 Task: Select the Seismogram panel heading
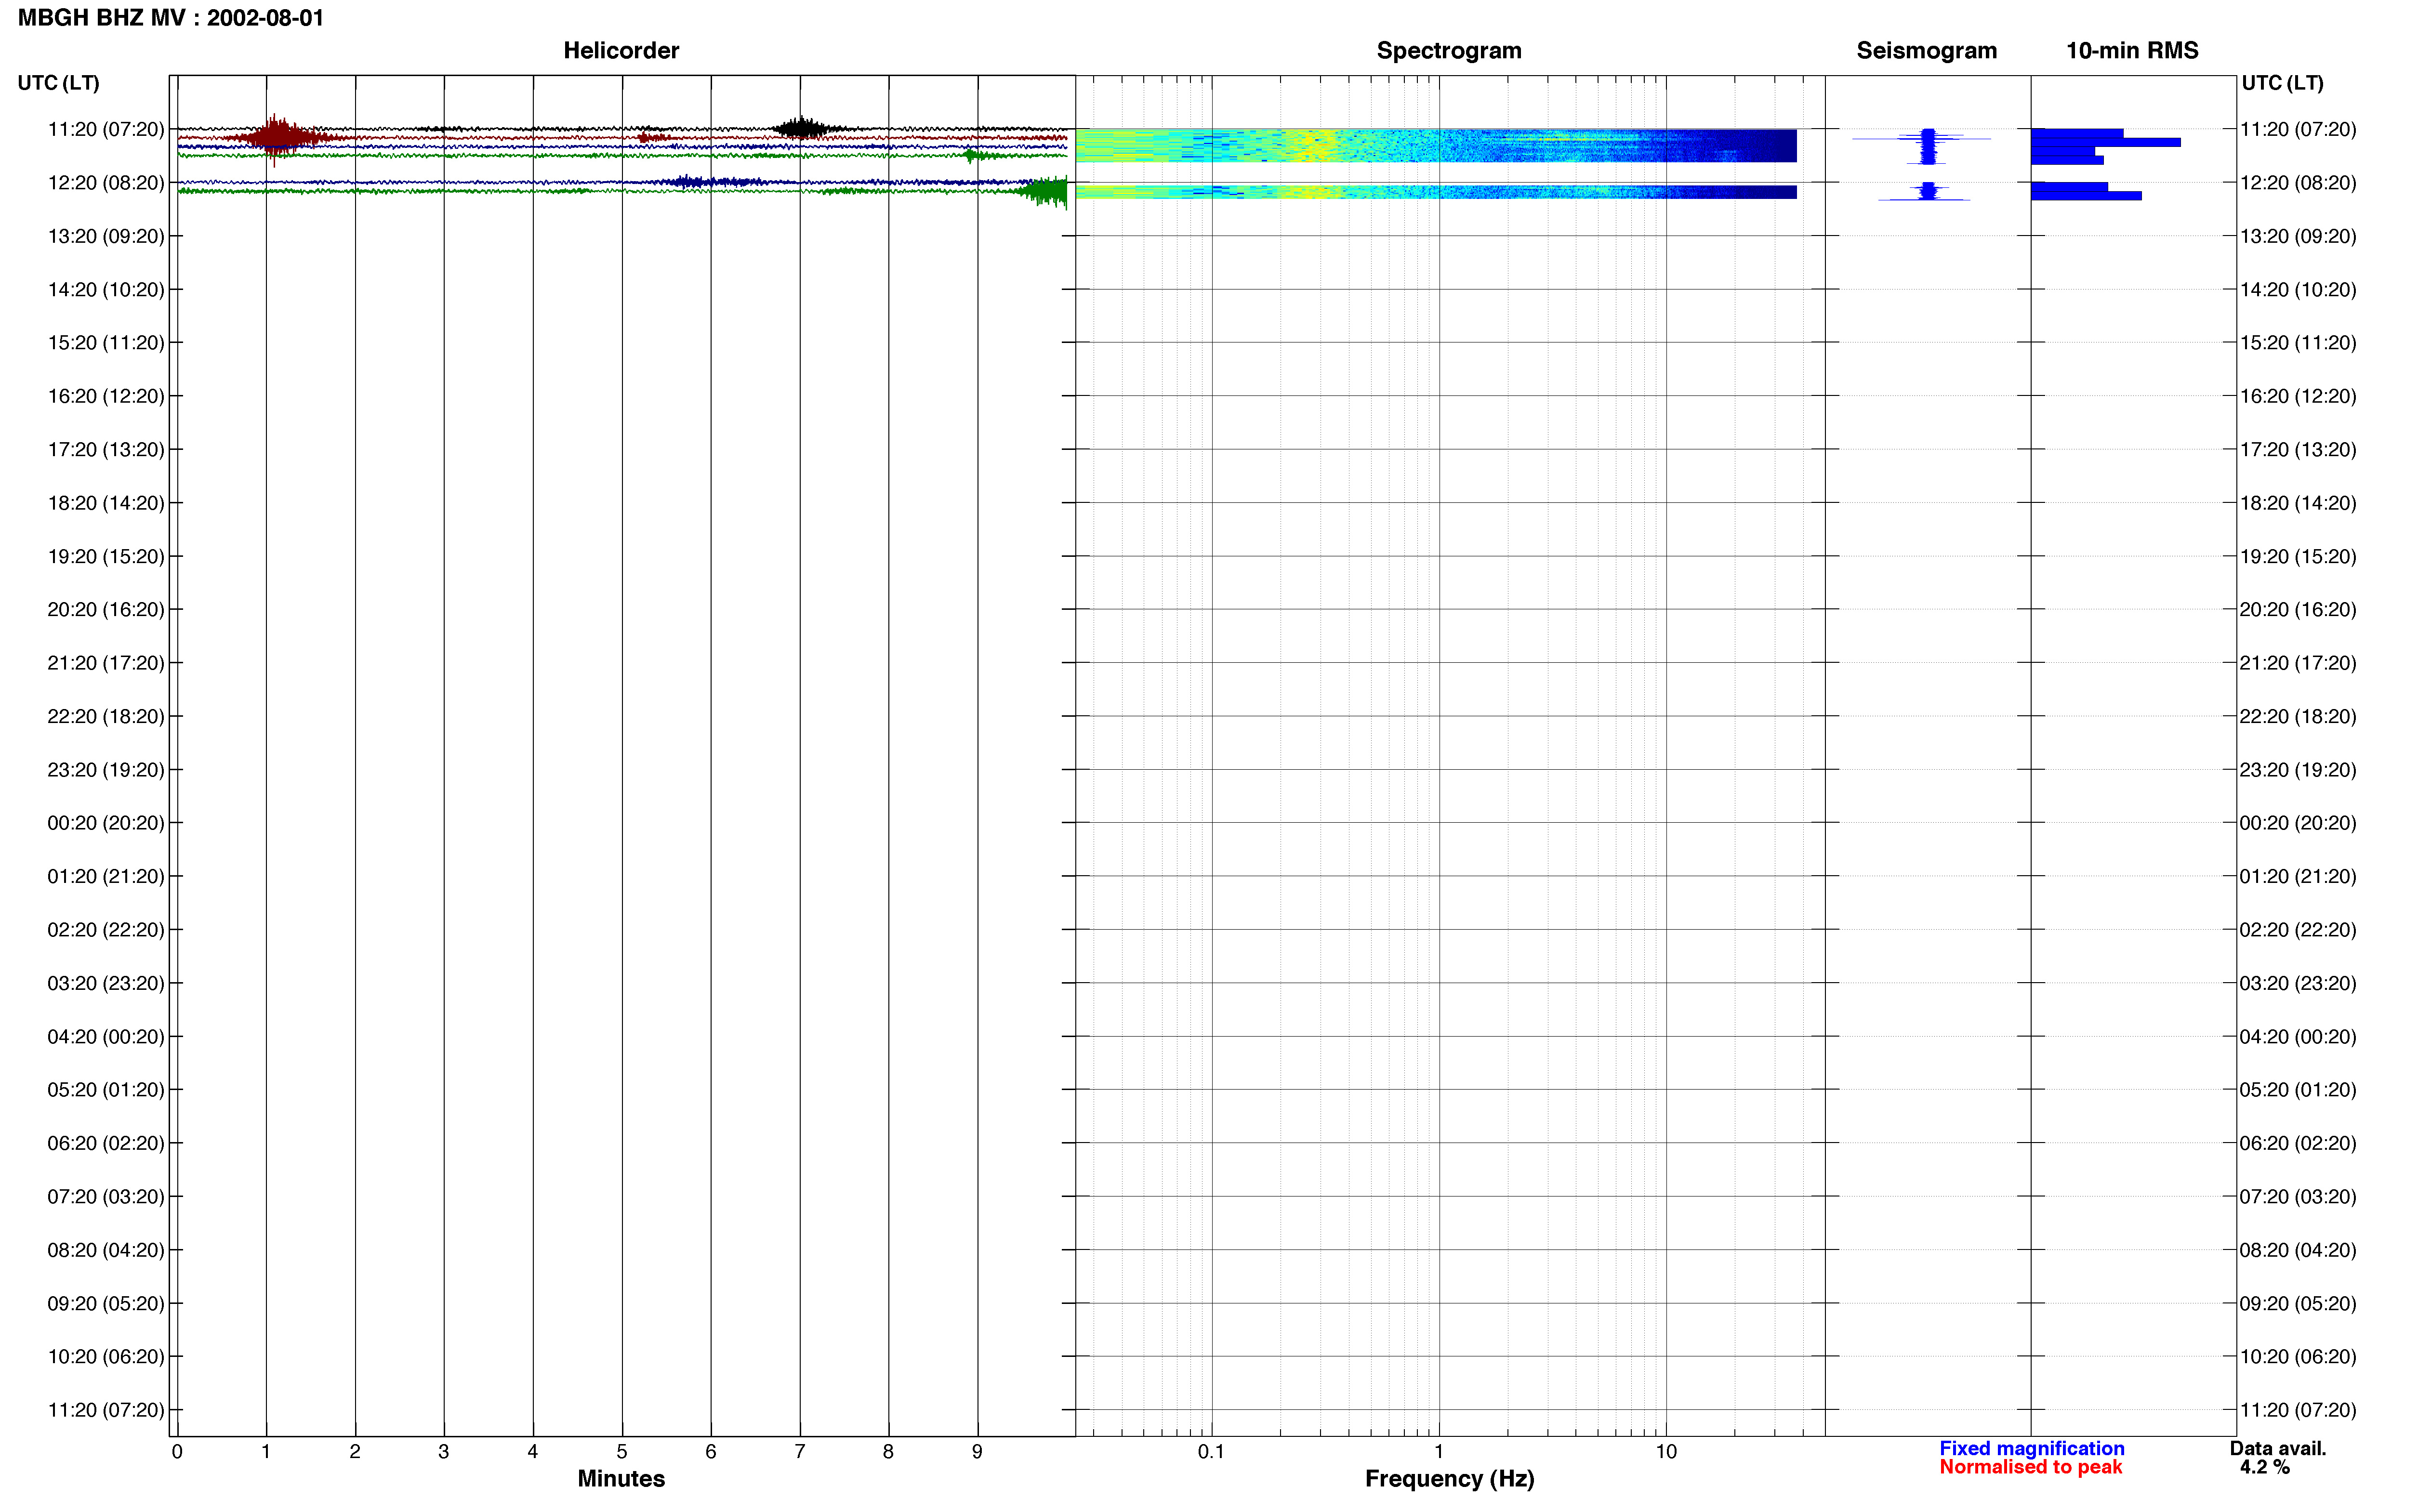tap(1926, 50)
